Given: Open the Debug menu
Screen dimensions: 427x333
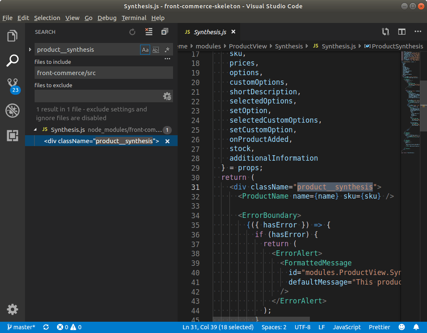Looking at the screenshot, I should coord(107,18).
